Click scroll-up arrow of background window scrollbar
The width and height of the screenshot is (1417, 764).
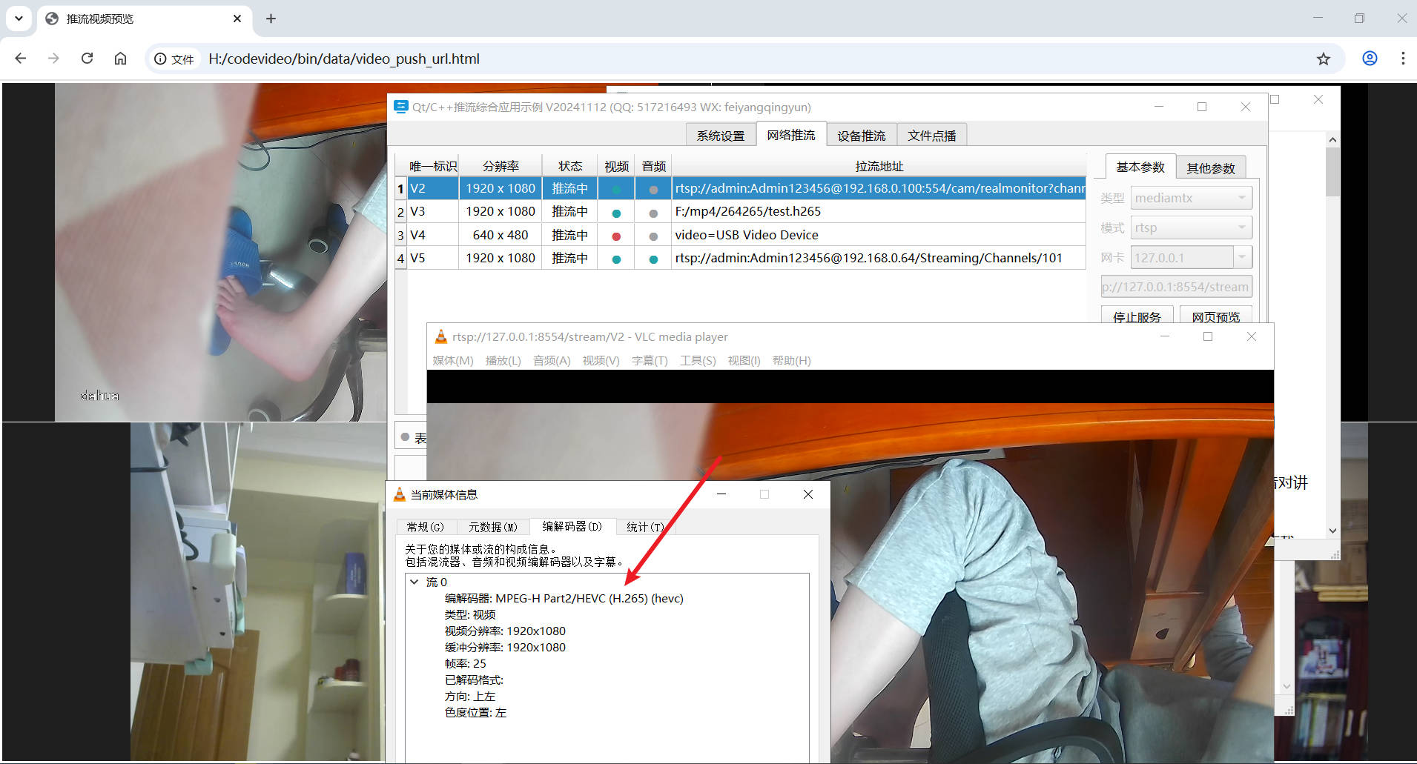1332,139
